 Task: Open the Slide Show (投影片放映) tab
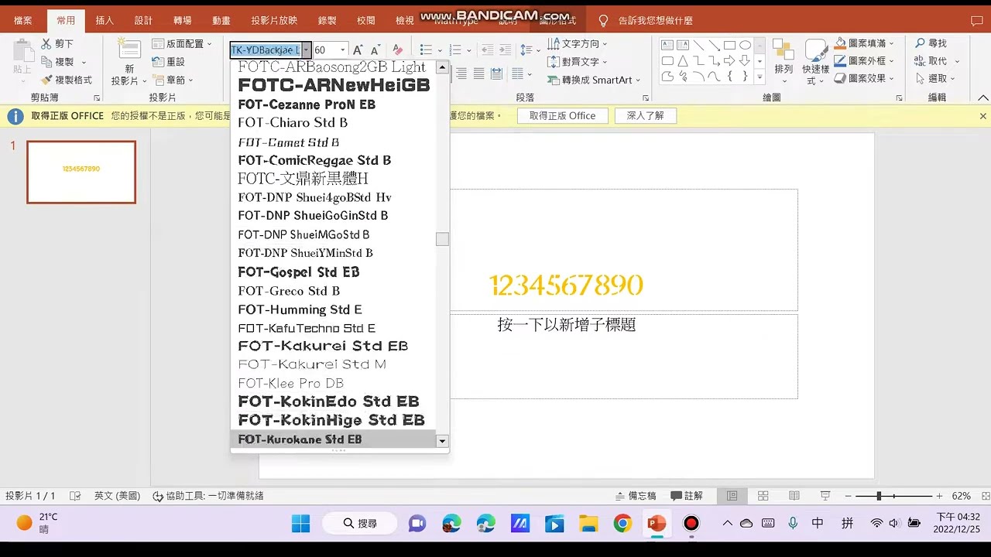tap(274, 21)
